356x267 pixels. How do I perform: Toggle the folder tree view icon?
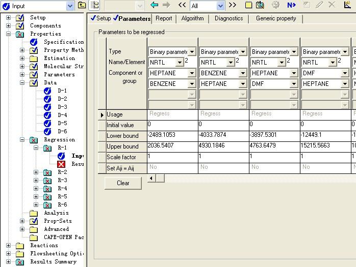pos(95,6)
